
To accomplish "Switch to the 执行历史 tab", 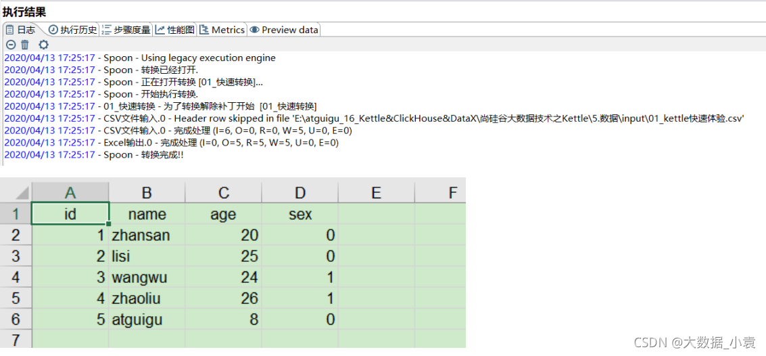I will [x=73, y=30].
